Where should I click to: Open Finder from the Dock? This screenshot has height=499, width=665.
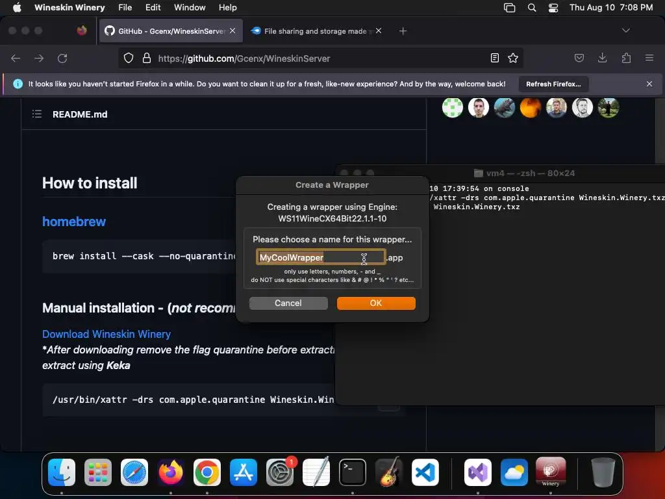coord(62,472)
